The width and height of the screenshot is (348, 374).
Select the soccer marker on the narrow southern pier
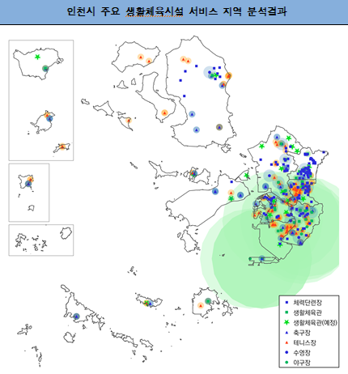pos(261,258)
